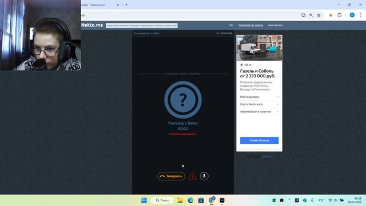Image resolution: width=366 pixels, height=206 pixels.
Task: Open the Близзнакси link in Nekto header
Action: pyautogui.click(x=275, y=25)
